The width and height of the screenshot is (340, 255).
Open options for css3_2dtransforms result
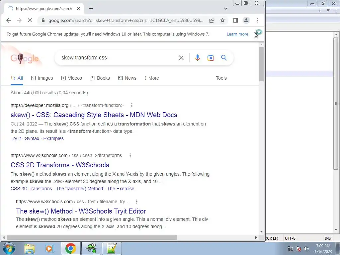click(x=130, y=155)
